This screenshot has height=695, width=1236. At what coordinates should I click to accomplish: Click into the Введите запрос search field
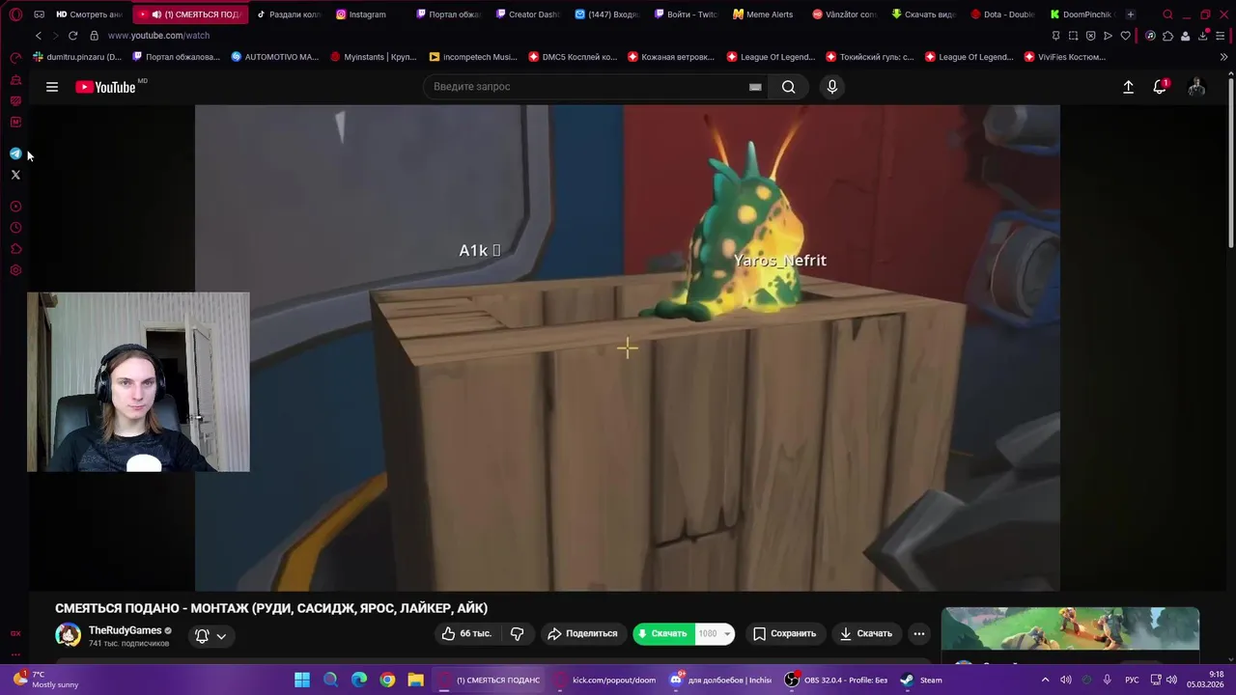coord(585,87)
